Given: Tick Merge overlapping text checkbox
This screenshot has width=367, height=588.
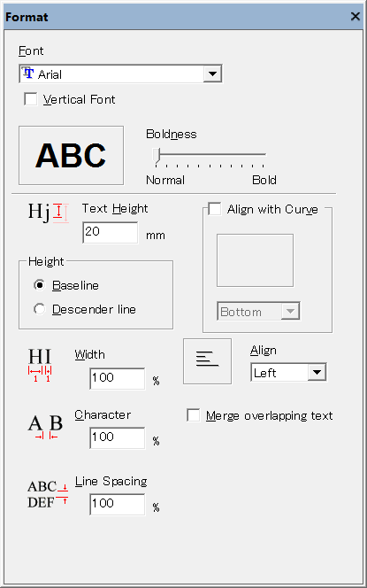Looking at the screenshot, I should [194, 415].
